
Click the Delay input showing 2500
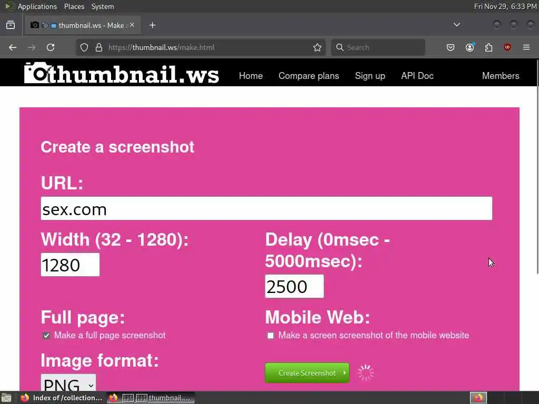[x=294, y=286]
